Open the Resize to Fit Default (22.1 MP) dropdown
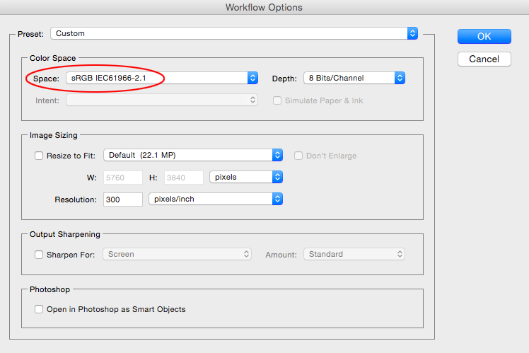 192,155
